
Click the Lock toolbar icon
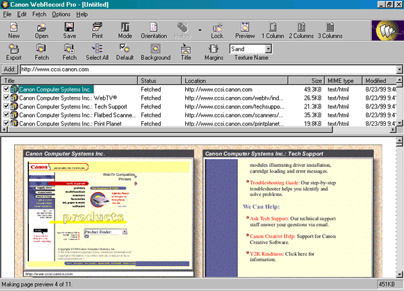click(217, 30)
